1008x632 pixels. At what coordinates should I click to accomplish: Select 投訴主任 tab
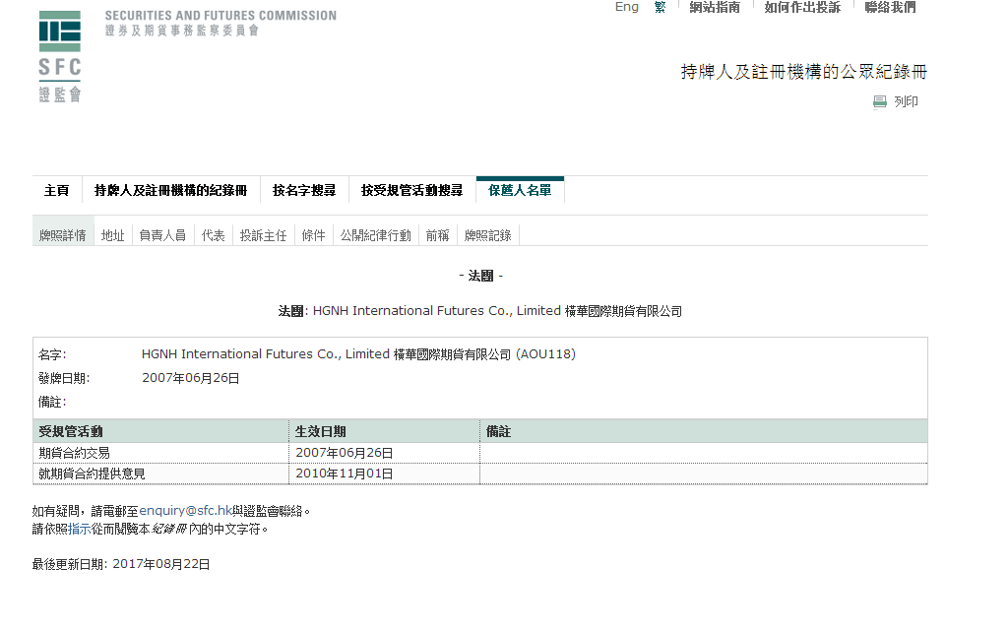click(263, 235)
